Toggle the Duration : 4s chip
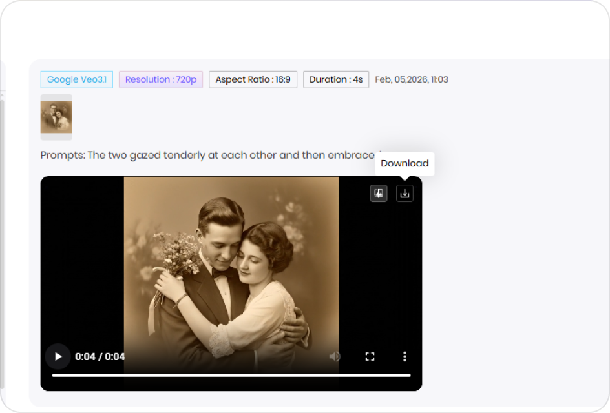Viewport: 610px width, 413px height. [336, 79]
